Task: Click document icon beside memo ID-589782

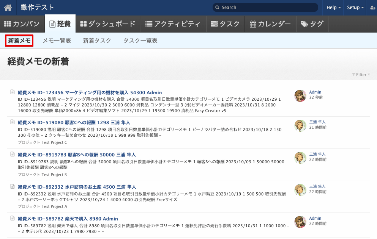Action: pos(13,219)
